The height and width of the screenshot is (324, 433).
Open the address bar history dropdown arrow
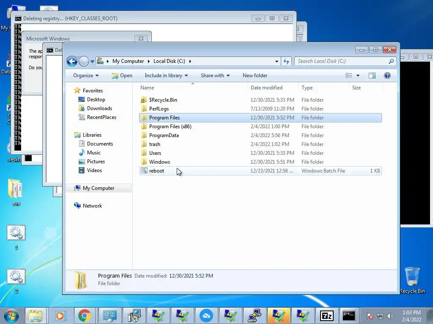277,62
